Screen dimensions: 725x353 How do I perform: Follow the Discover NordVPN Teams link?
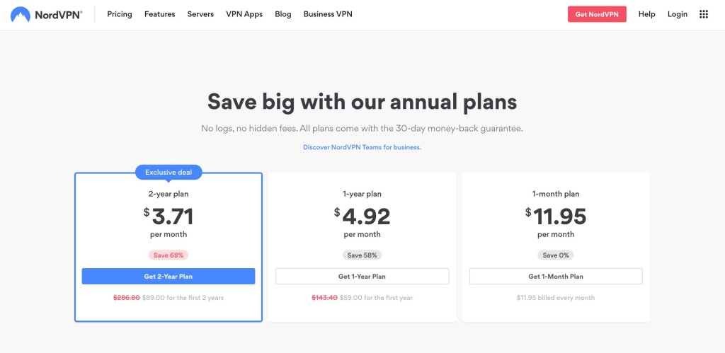(x=362, y=147)
